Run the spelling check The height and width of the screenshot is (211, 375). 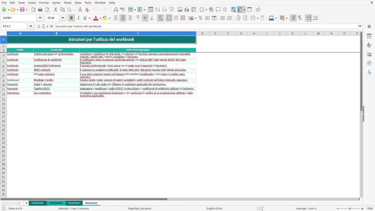click(x=122, y=10)
